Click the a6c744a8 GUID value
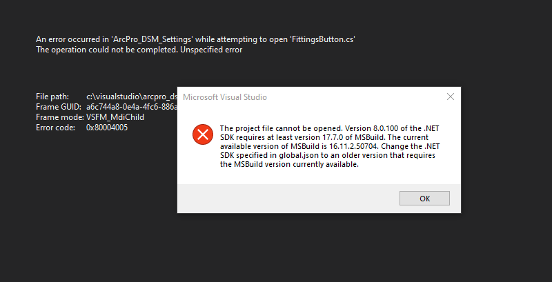The height and width of the screenshot is (282, 552). pyautogui.click(x=131, y=107)
